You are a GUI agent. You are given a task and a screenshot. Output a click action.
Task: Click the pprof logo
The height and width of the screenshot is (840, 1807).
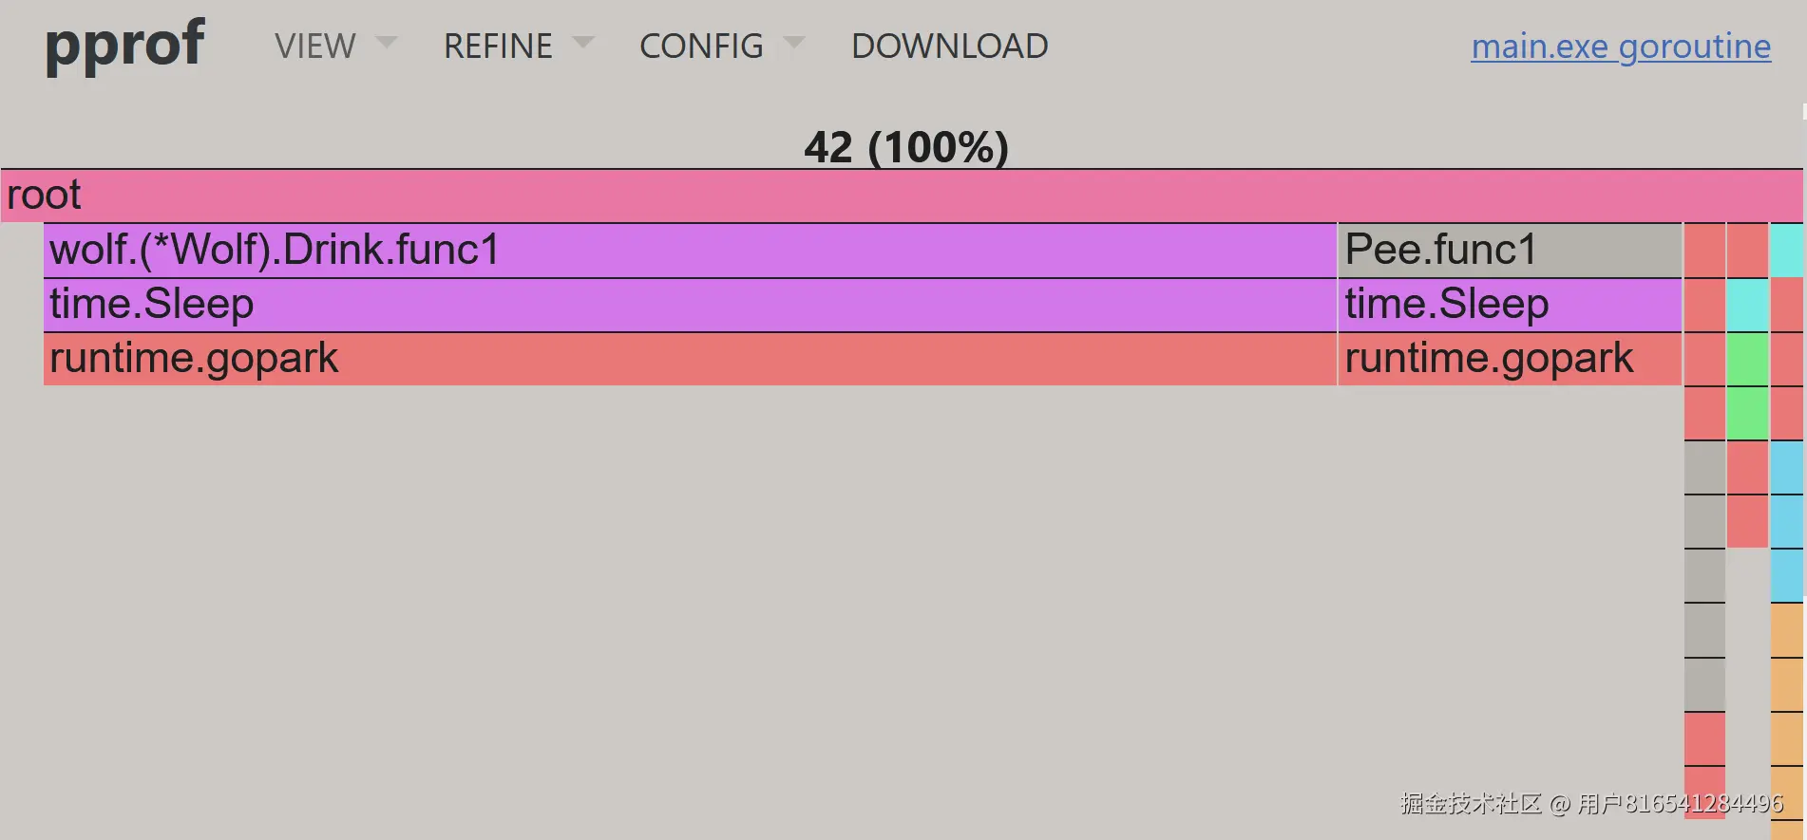pos(124,45)
